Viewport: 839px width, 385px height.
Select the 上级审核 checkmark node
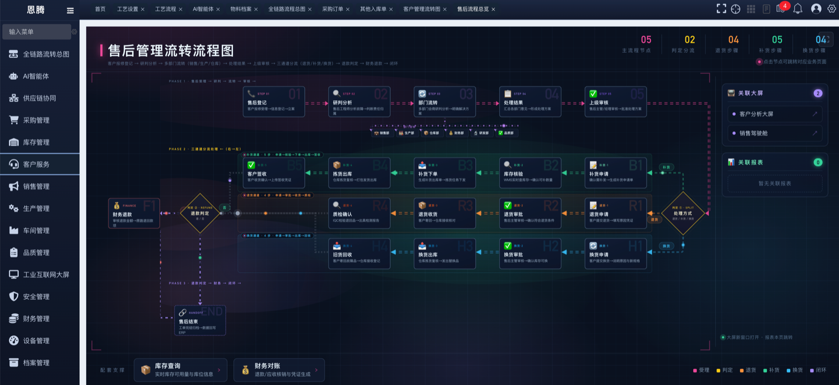(x=616, y=102)
